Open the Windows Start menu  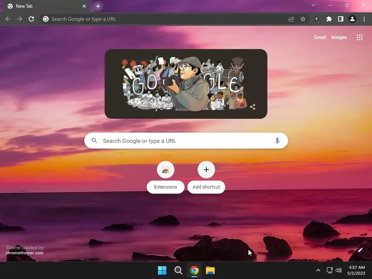162,270
